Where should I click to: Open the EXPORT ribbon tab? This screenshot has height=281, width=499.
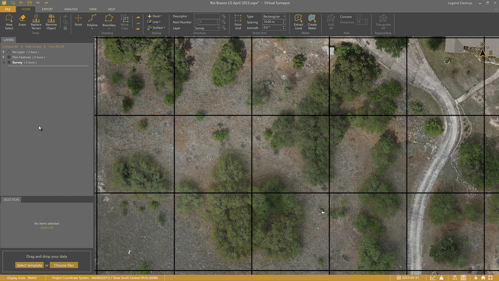47,9
